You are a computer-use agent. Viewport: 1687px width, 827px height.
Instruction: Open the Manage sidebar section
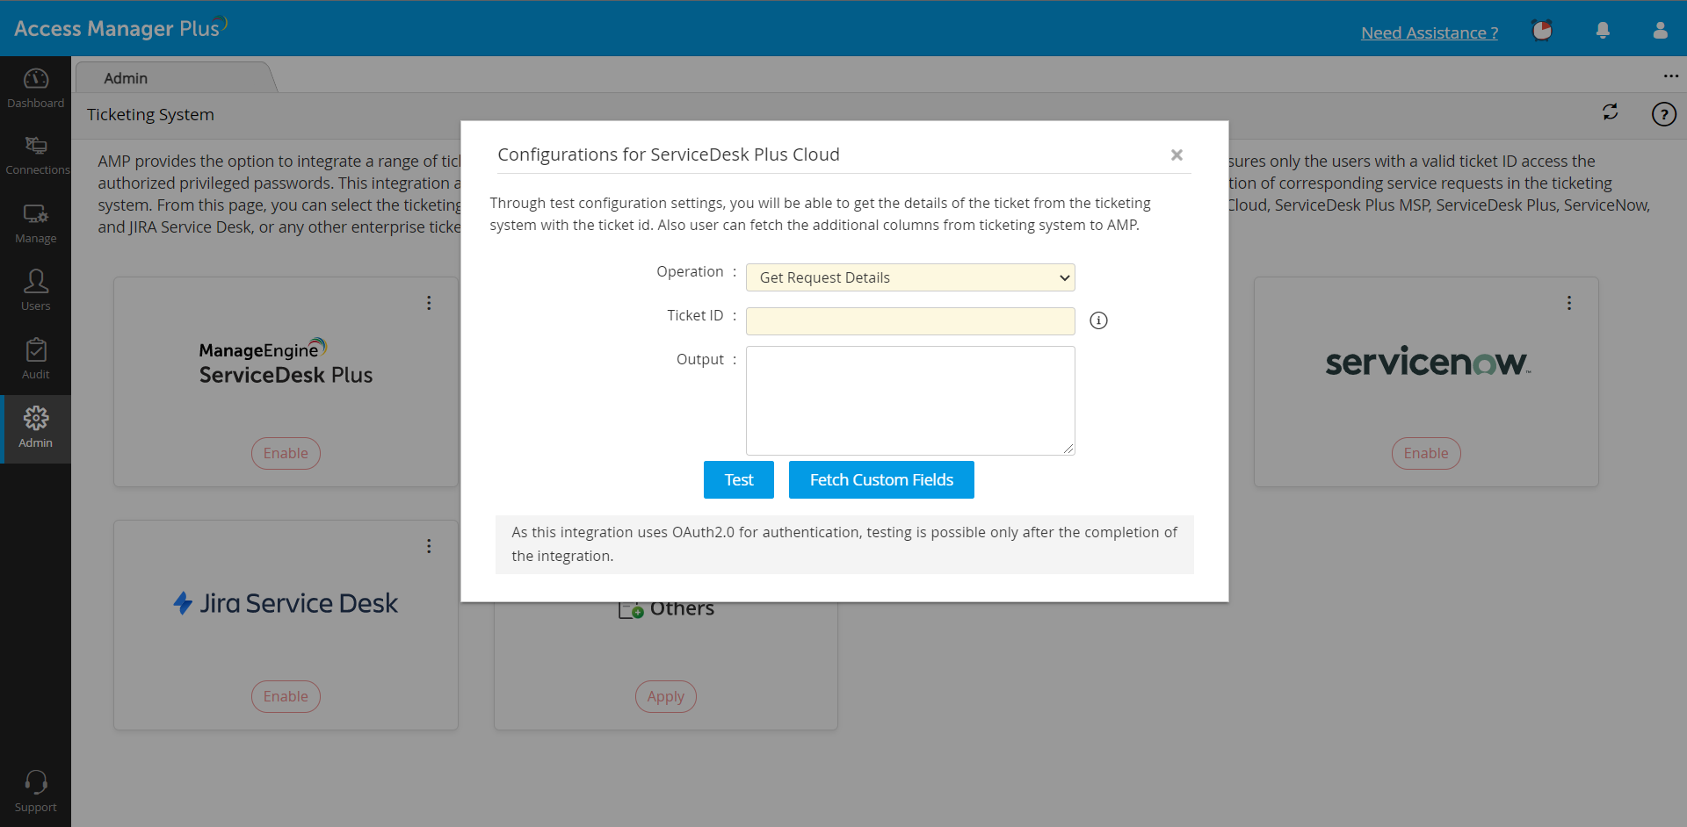35,224
